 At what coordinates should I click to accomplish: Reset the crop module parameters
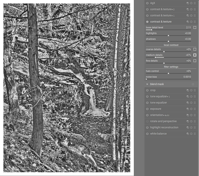pos(191,90)
